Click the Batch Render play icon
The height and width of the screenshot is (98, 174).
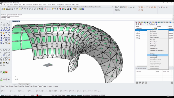[x=143, y=83]
